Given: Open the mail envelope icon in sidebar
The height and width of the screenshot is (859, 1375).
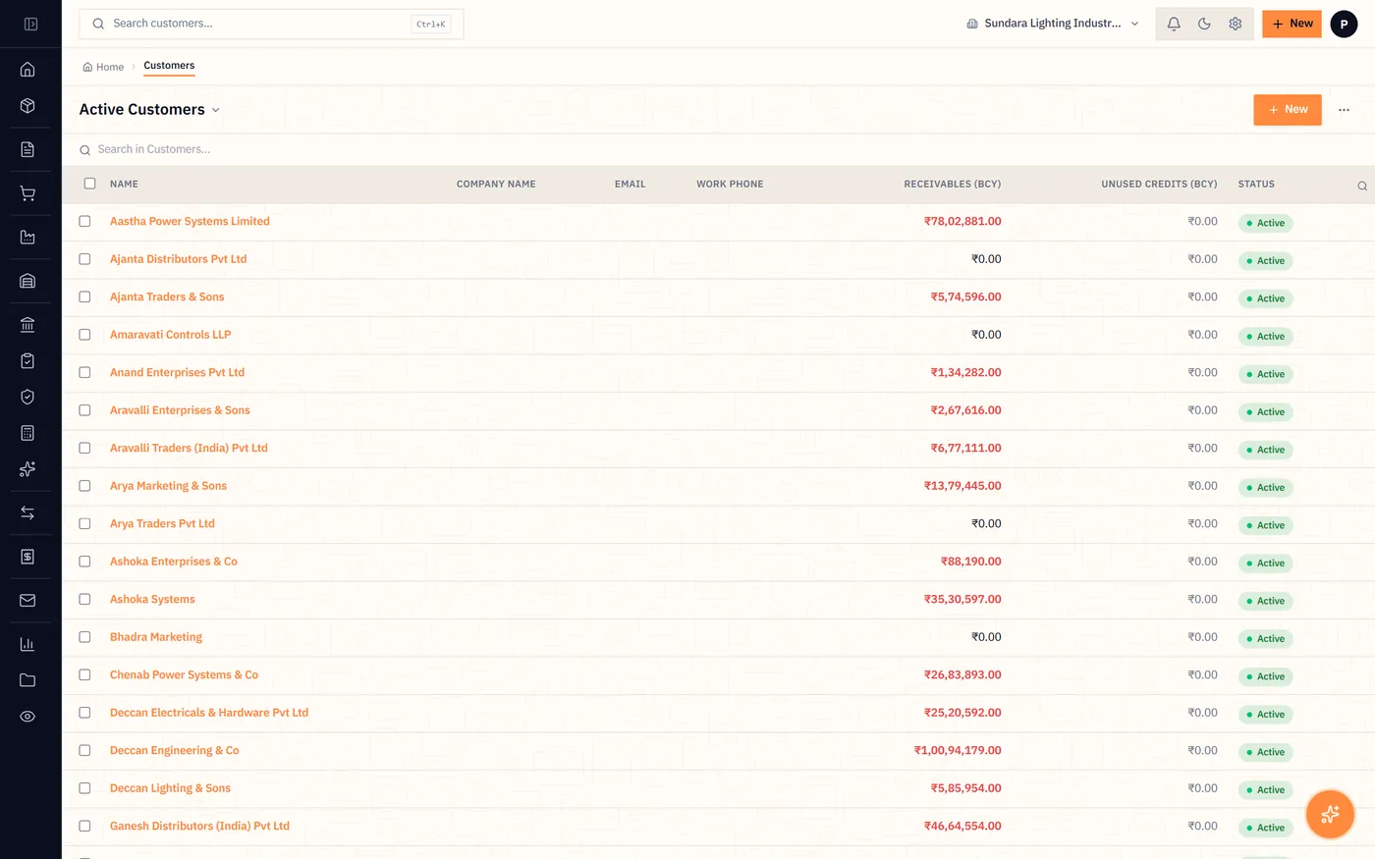Looking at the screenshot, I should [x=27, y=601].
